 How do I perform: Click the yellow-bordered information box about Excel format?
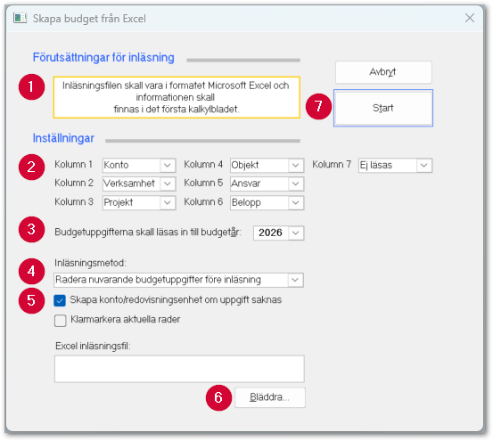177,97
